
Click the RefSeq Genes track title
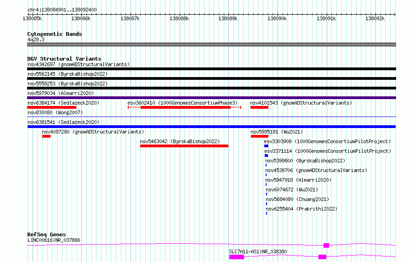point(46,234)
